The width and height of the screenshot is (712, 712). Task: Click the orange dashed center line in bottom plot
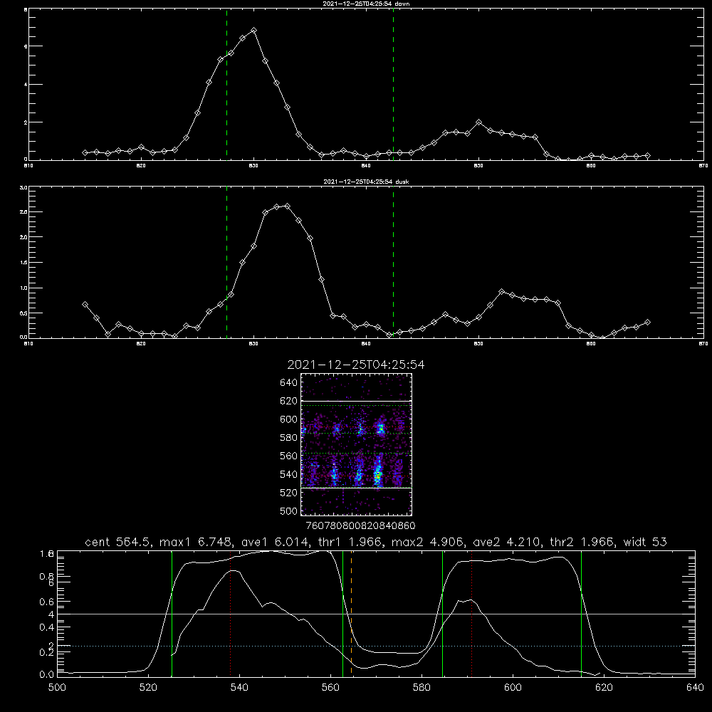click(352, 614)
